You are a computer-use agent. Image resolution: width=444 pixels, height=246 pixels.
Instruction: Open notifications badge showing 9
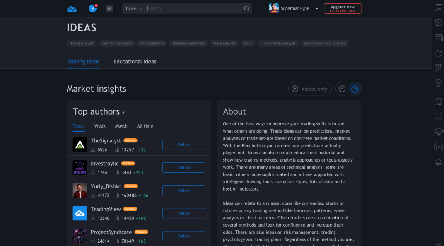click(93, 9)
